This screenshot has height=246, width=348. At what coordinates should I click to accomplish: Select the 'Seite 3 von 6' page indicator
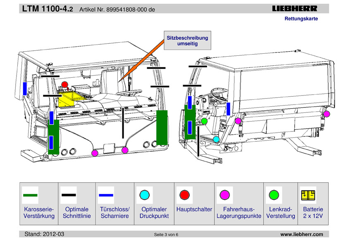pos(166,235)
